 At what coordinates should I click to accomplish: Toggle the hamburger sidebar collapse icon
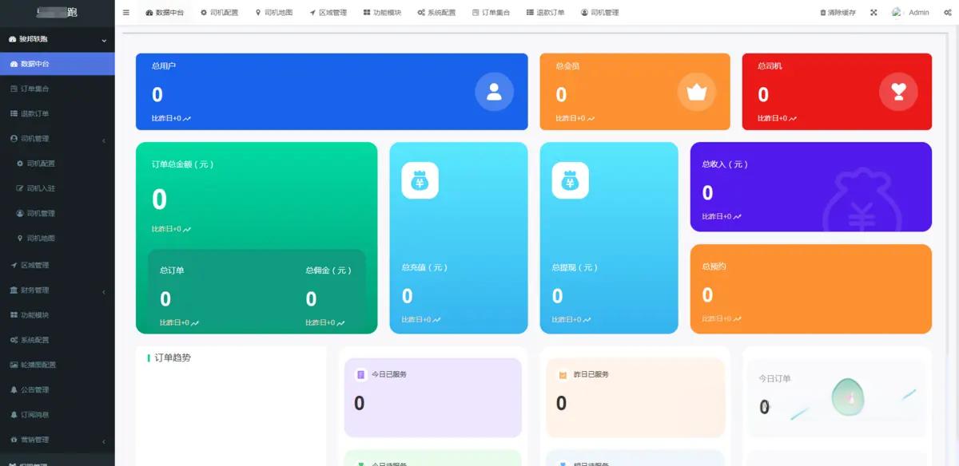[126, 13]
